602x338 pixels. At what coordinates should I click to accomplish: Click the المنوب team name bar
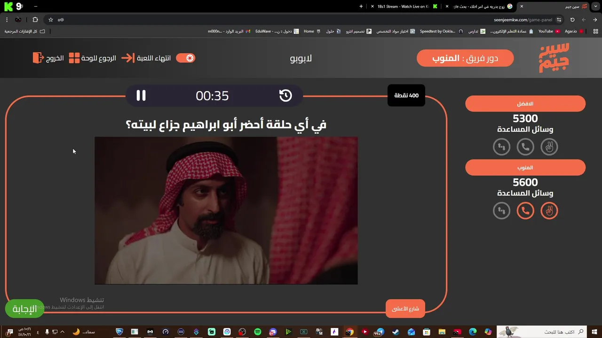(x=525, y=168)
